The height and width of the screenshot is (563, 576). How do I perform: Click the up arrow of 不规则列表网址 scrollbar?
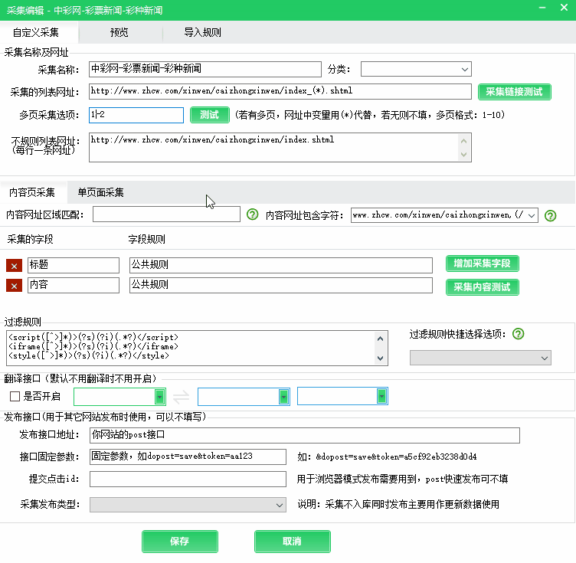pyautogui.click(x=464, y=141)
